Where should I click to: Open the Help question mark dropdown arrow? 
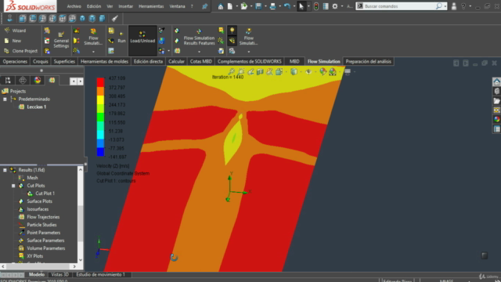[470, 6]
